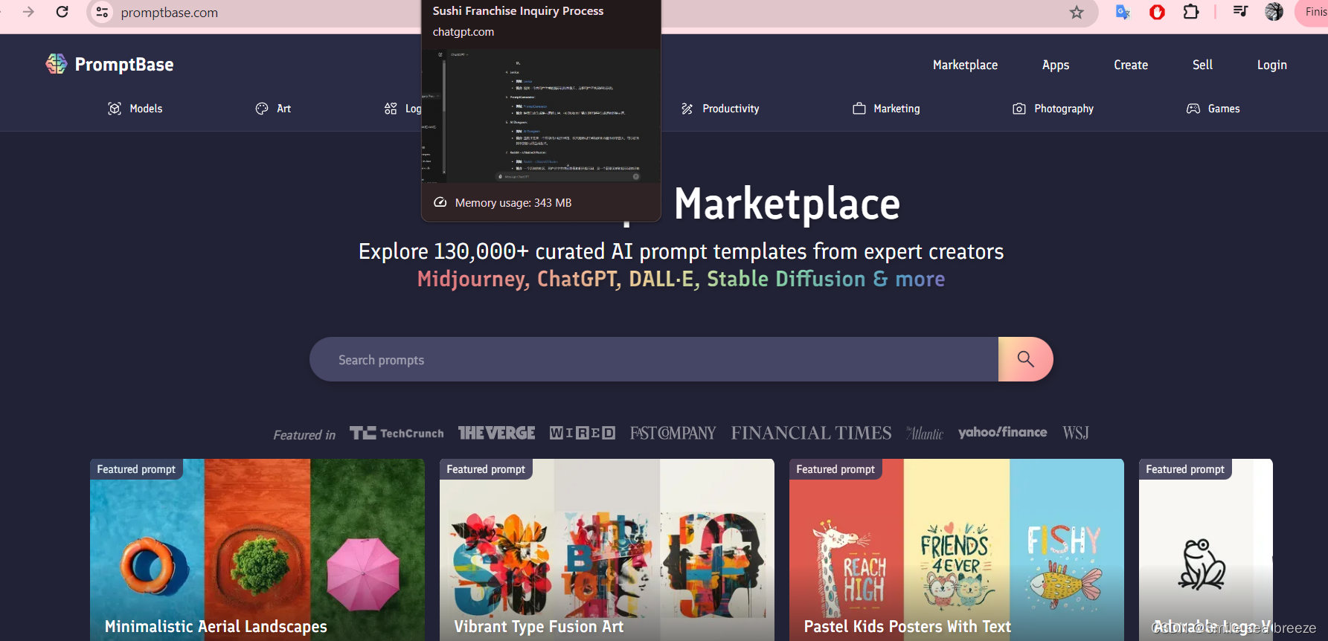Bookmark this page with the star icon

click(x=1077, y=12)
